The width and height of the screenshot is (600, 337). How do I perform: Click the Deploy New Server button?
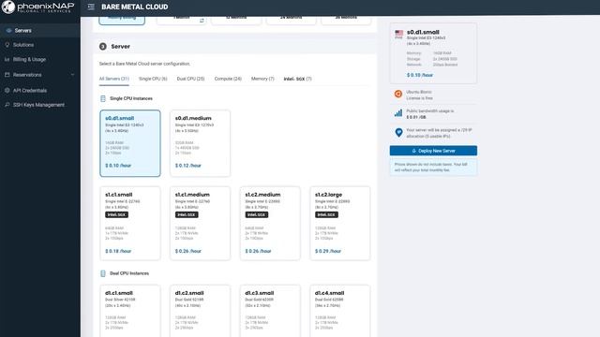pos(433,151)
